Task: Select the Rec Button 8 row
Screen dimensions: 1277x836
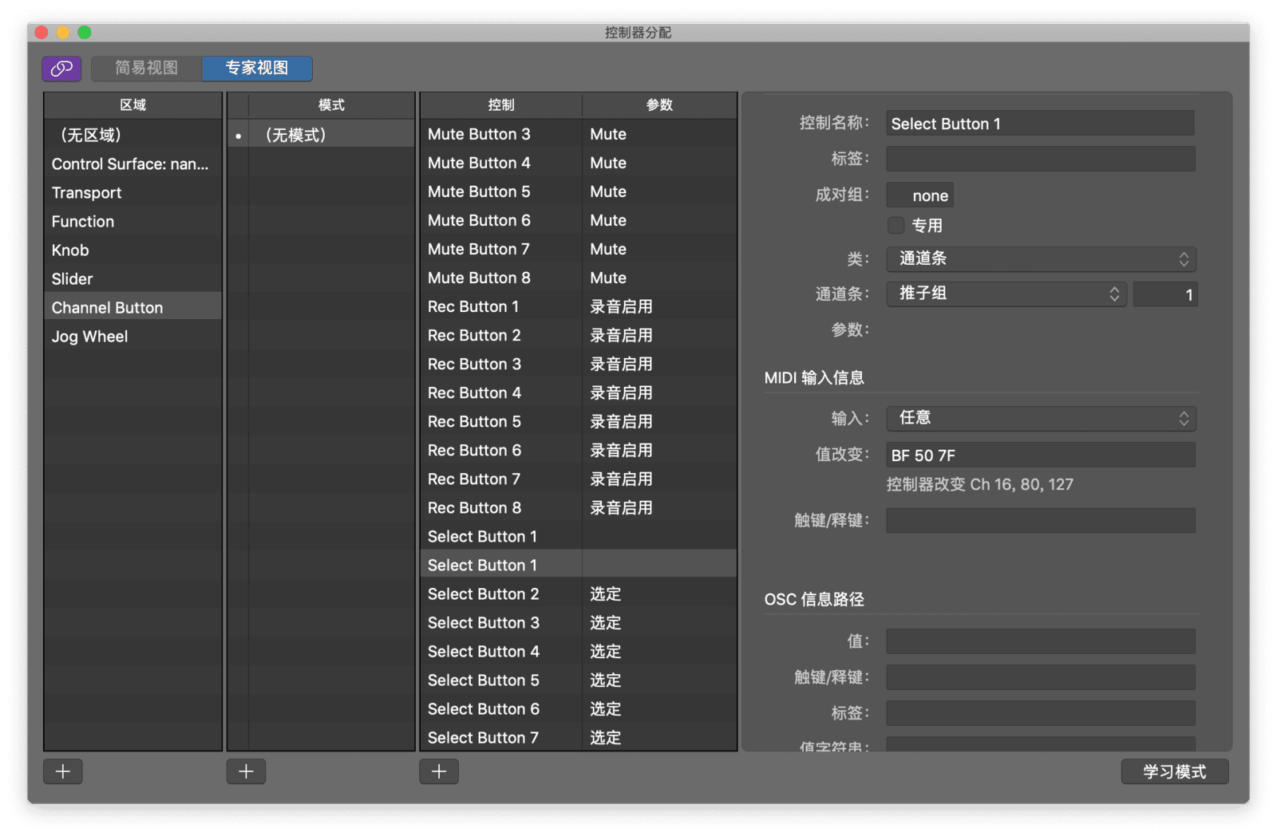Action: (579, 507)
